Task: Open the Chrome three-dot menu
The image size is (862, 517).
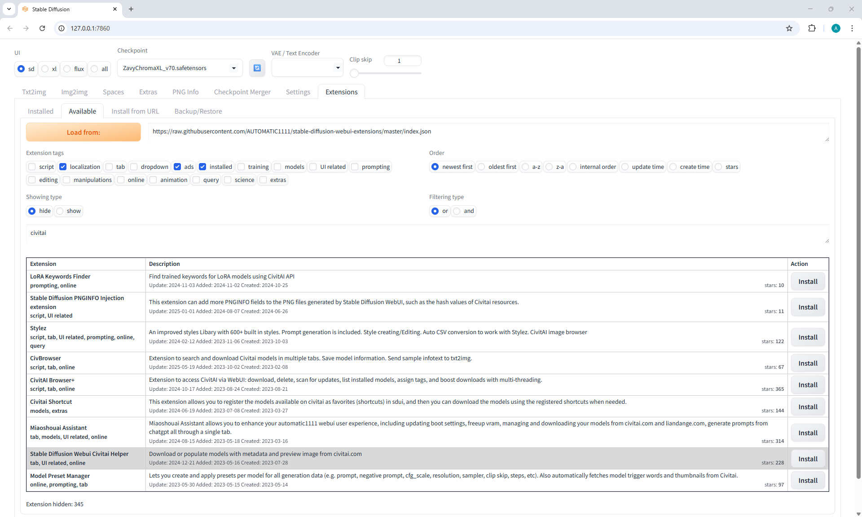Action: click(852, 28)
